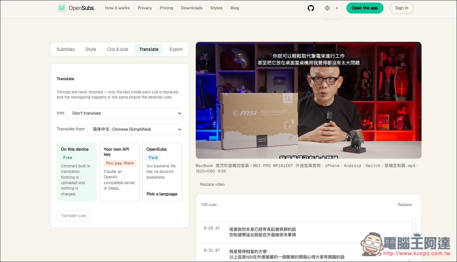This screenshot has width=457, height=262.
Task: Expand the Translate from dropdown
Action: pos(135,129)
